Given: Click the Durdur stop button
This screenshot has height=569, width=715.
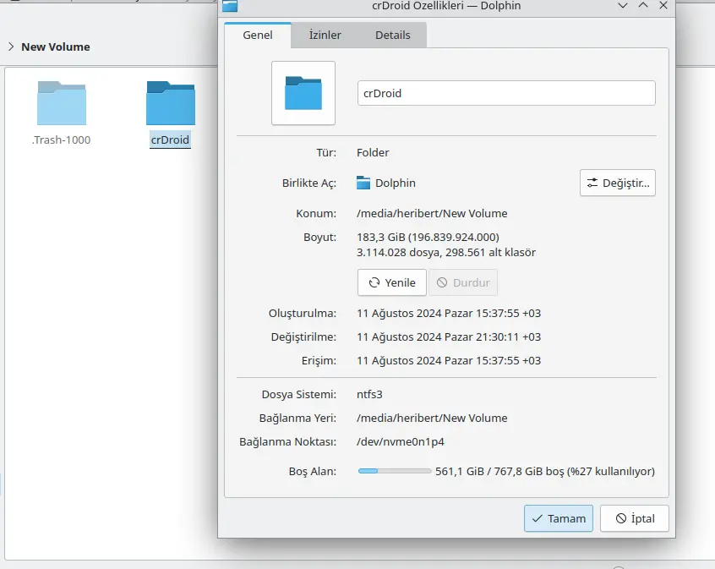Looking at the screenshot, I should (x=463, y=282).
